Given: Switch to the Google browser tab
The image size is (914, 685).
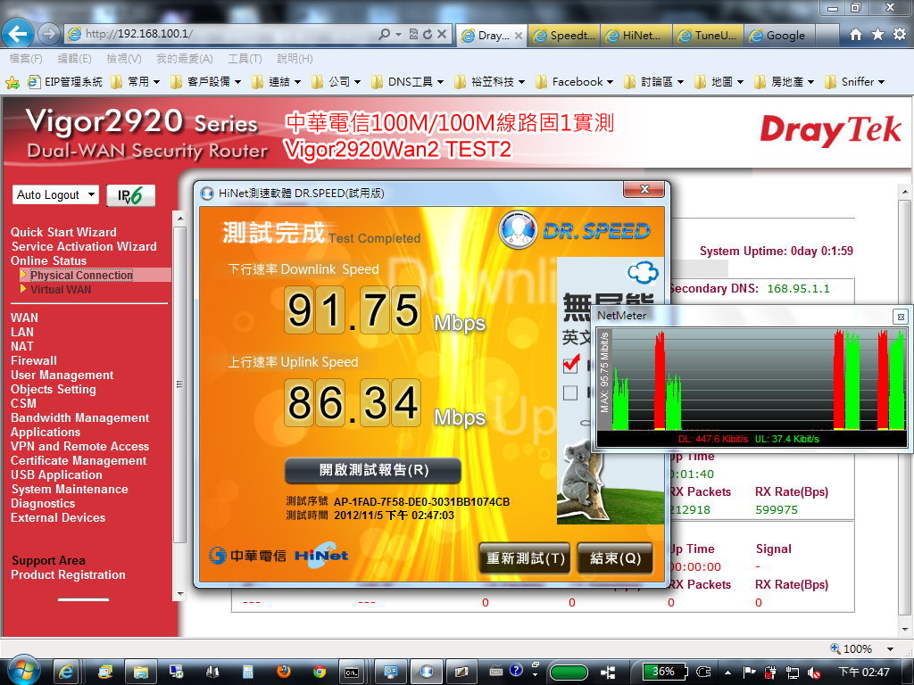Looking at the screenshot, I should tap(780, 36).
